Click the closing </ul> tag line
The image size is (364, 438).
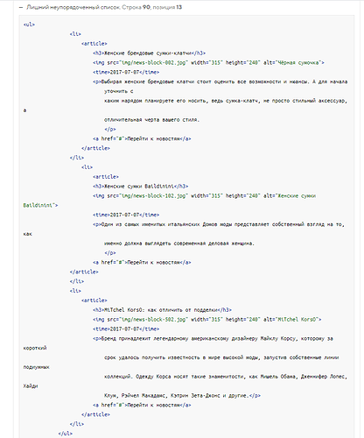coord(65,434)
